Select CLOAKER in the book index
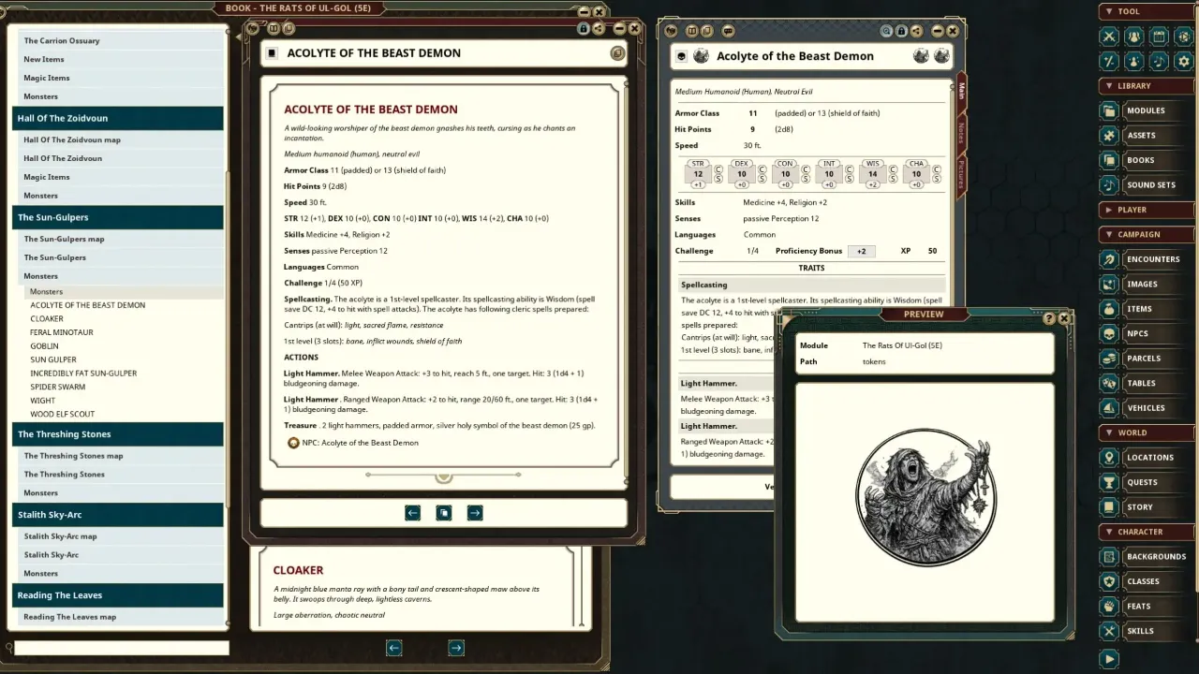 (47, 318)
